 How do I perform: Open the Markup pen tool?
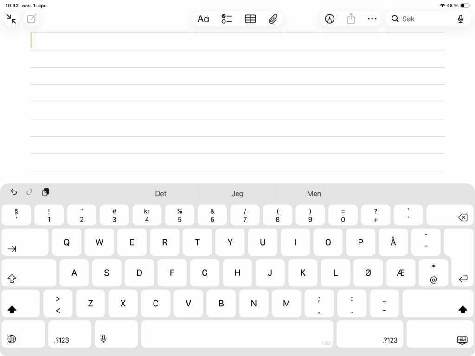[x=330, y=19]
